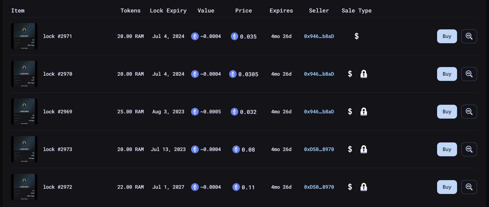Click the padlock icon on lock #2972
489x207 pixels.
tap(363, 187)
